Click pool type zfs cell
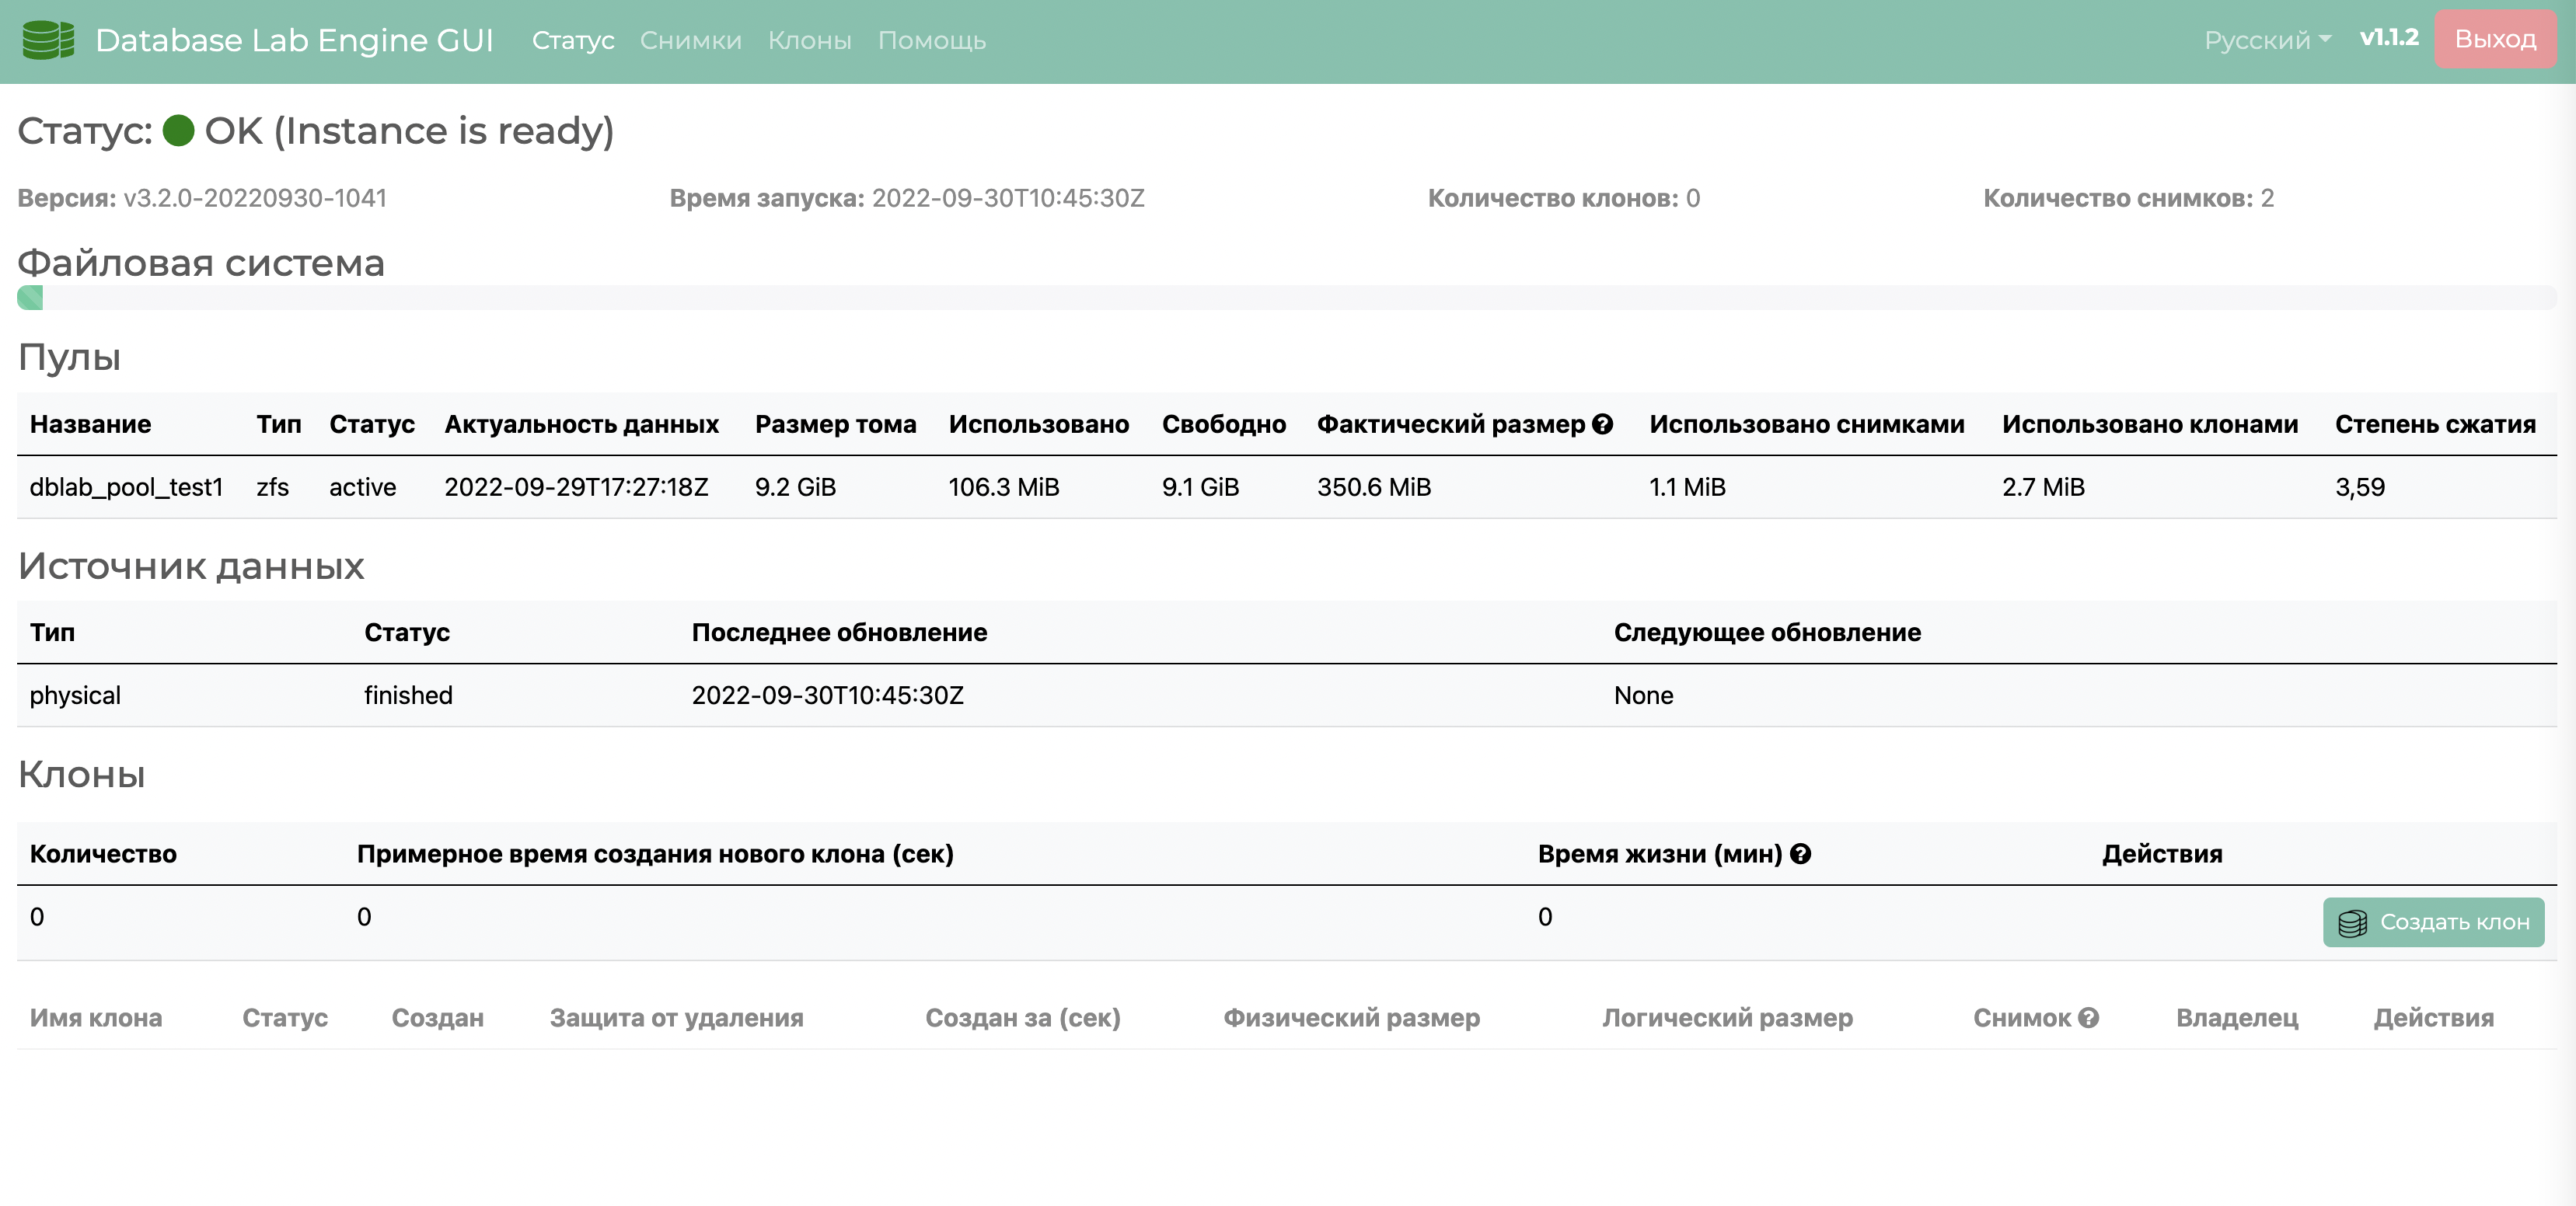 272,487
